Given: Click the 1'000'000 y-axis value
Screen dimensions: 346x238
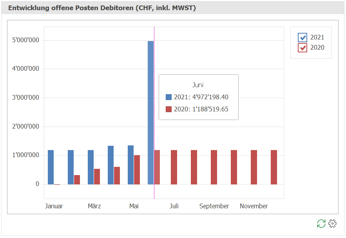Looking at the screenshot, I should (x=25, y=155).
